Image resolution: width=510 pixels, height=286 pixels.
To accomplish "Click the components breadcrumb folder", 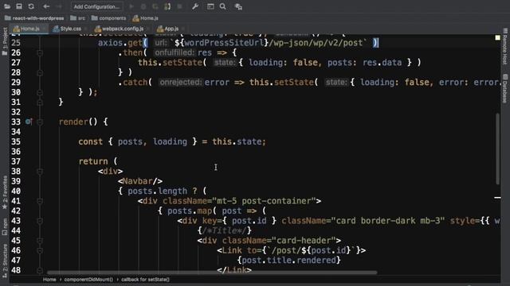I will [x=108, y=18].
